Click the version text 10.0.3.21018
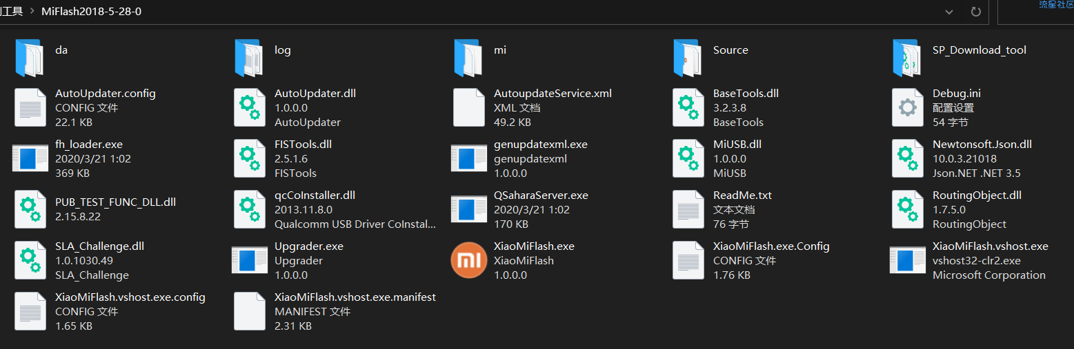The width and height of the screenshot is (1074, 349). pyautogui.click(x=964, y=159)
